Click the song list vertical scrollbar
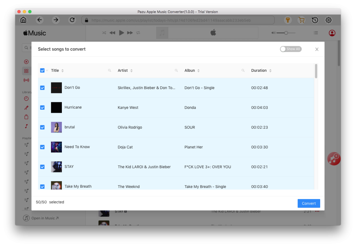The height and width of the screenshot is (247, 356). [x=316, y=71]
